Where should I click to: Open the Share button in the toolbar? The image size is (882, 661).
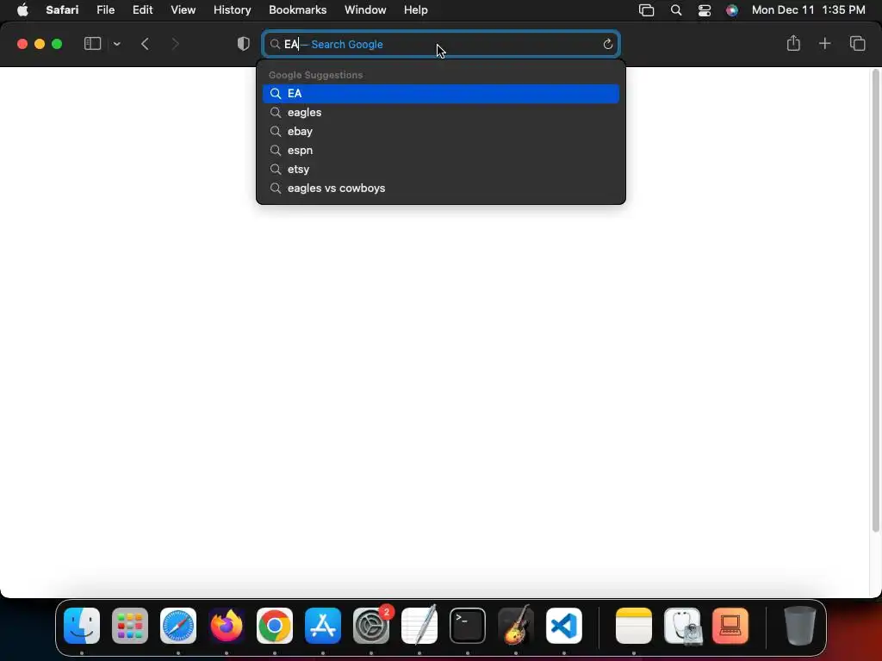click(793, 43)
